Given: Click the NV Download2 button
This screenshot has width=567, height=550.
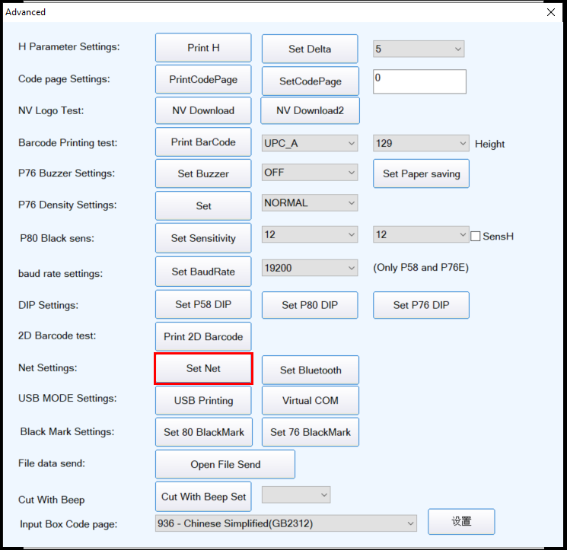Looking at the screenshot, I should [310, 110].
